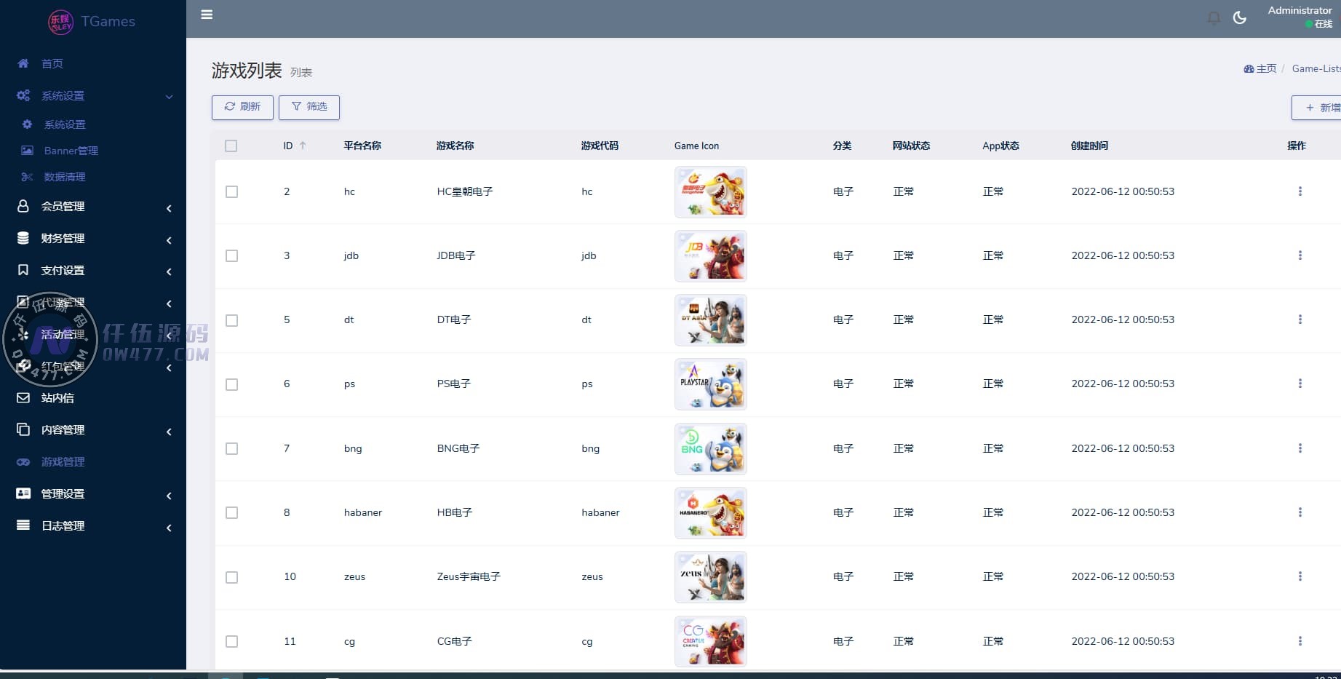Open three-dot actions for BNG电子 row
1341x679 pixels.
pyautogui.click(x=1300, y=448)
